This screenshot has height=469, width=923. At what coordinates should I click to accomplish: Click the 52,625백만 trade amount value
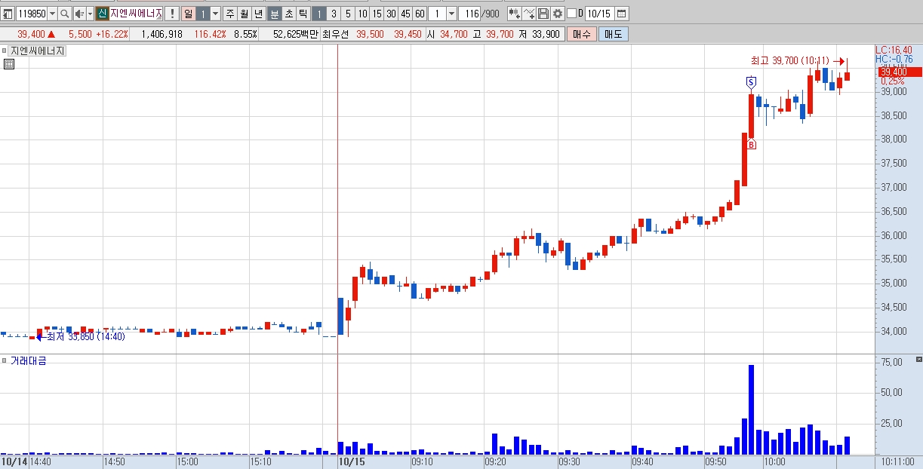297,34
